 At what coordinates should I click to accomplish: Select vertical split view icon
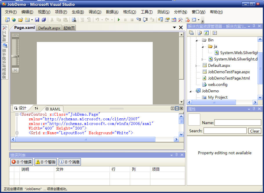[172, 108]
